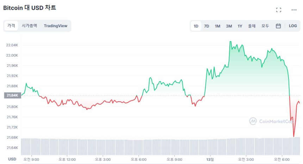The height and width of the screenshot is (164, 303).
Task: Select the 올해 year-to-date range
Action: tap(252, 26)
